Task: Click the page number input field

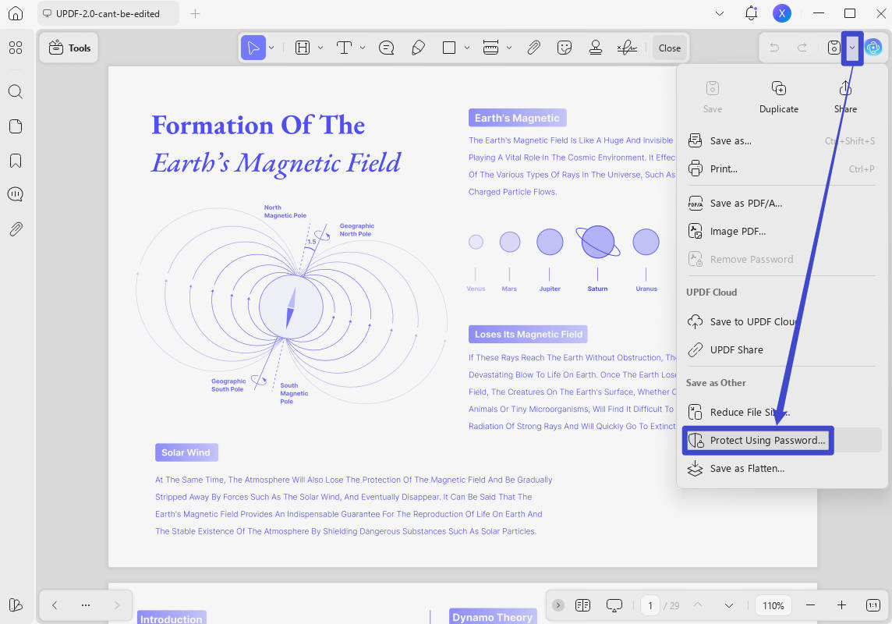Action: (x=650, y=605)
